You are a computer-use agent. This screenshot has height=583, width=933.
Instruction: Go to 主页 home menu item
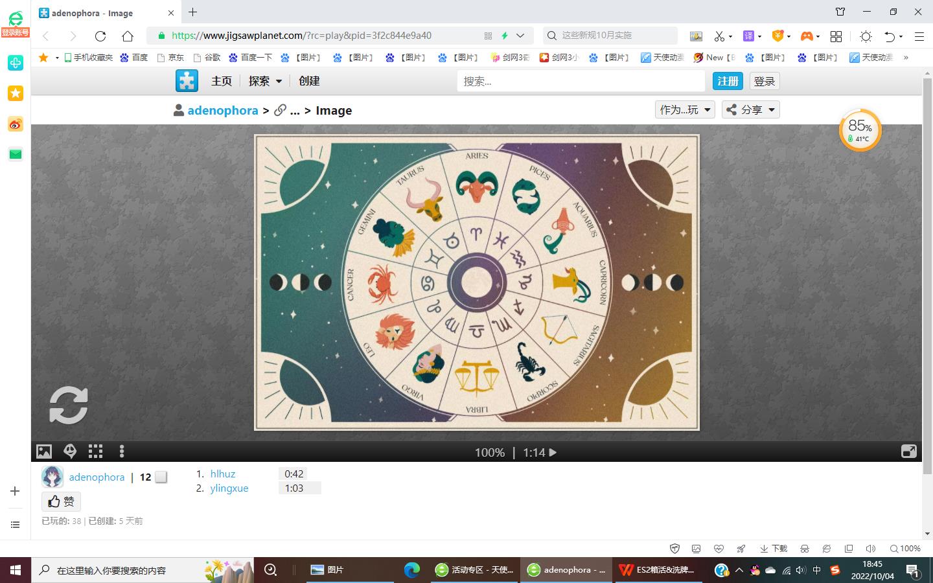click(221, 81)
